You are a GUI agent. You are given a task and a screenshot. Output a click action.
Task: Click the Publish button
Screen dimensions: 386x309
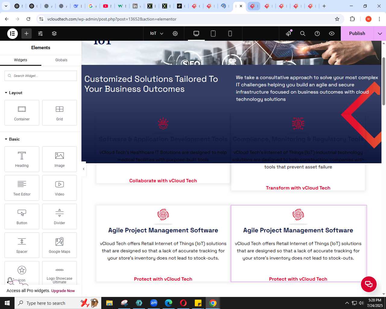[x=357, y=33]
